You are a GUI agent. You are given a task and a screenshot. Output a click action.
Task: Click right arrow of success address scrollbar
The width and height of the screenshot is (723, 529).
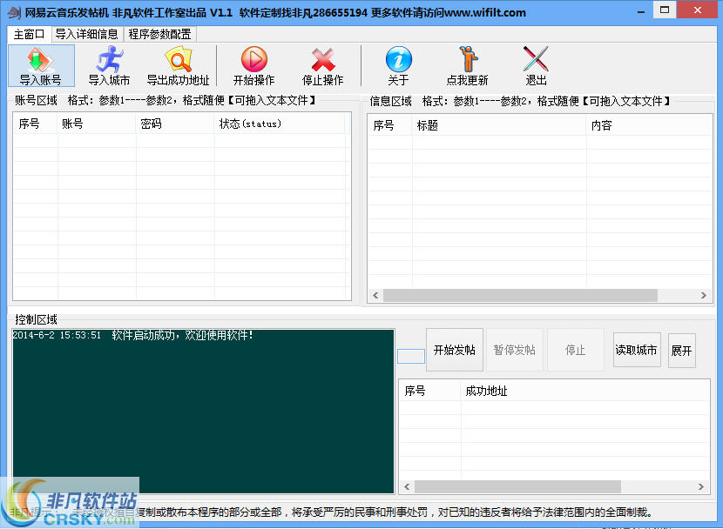click(x=701, y=486)
